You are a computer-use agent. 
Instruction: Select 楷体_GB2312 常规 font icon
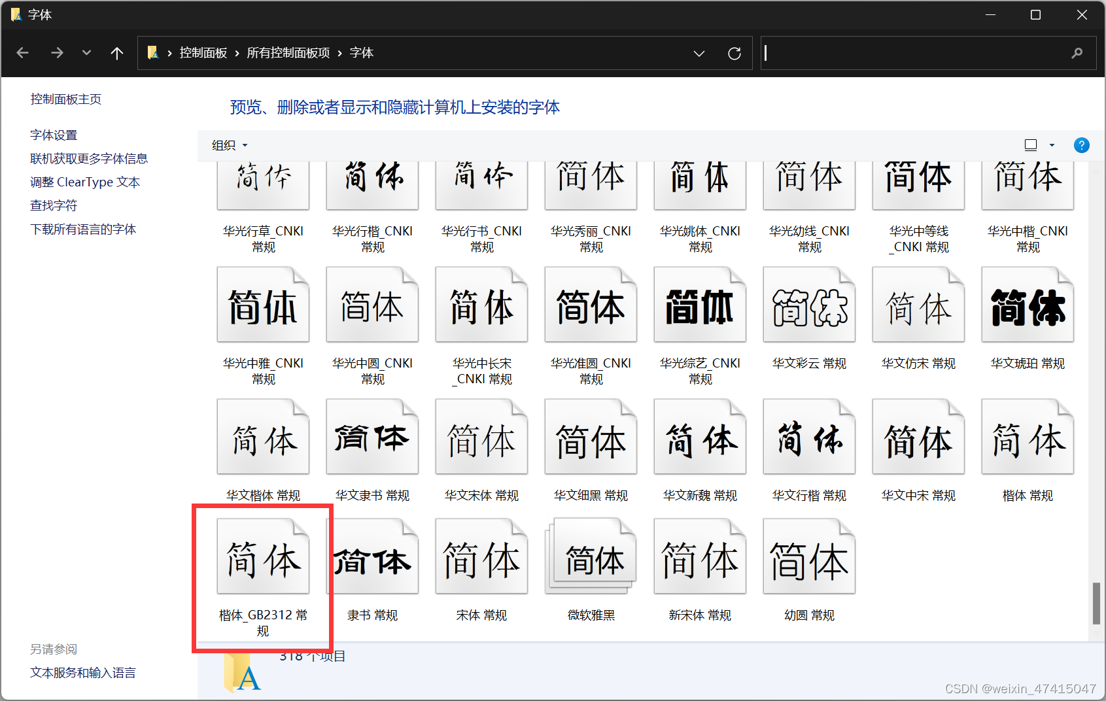coord(264,556)
